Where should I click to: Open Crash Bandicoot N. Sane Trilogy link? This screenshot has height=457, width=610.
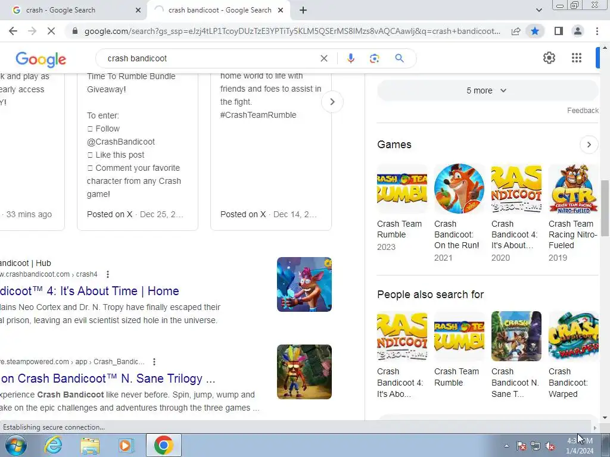coord(108,378)
